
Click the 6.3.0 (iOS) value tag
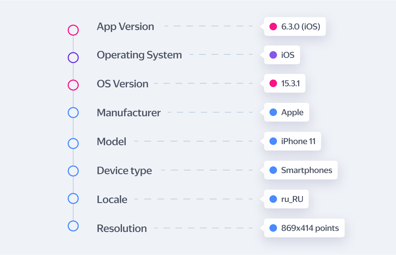coord(295,27)
